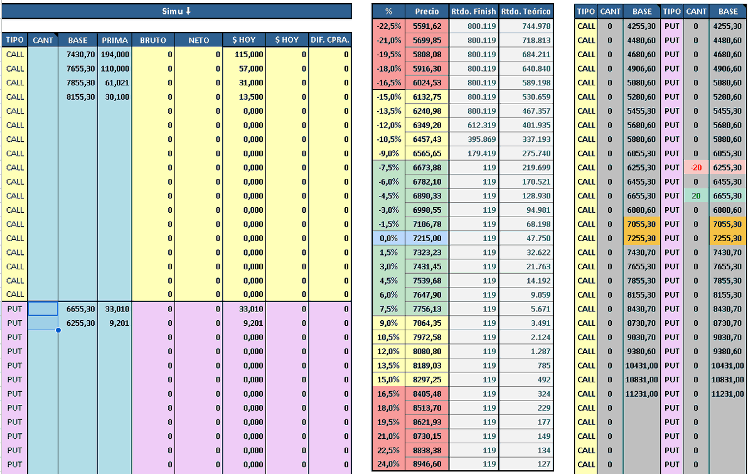Select the Precio cell 7106,78

427,224
